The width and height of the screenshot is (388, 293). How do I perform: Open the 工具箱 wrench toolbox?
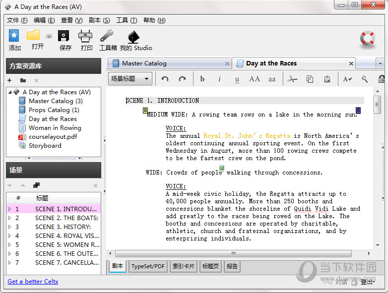point(107,36)
